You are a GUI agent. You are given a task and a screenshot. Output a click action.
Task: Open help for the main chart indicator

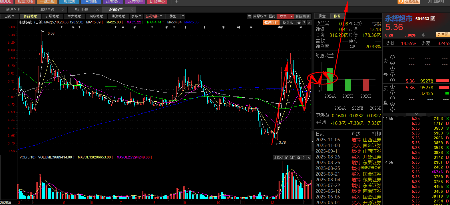304,23
